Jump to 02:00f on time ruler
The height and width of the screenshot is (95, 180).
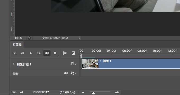(96, 51)
